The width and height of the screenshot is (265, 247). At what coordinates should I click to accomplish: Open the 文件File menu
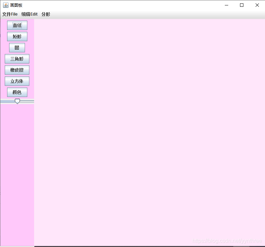10,14
